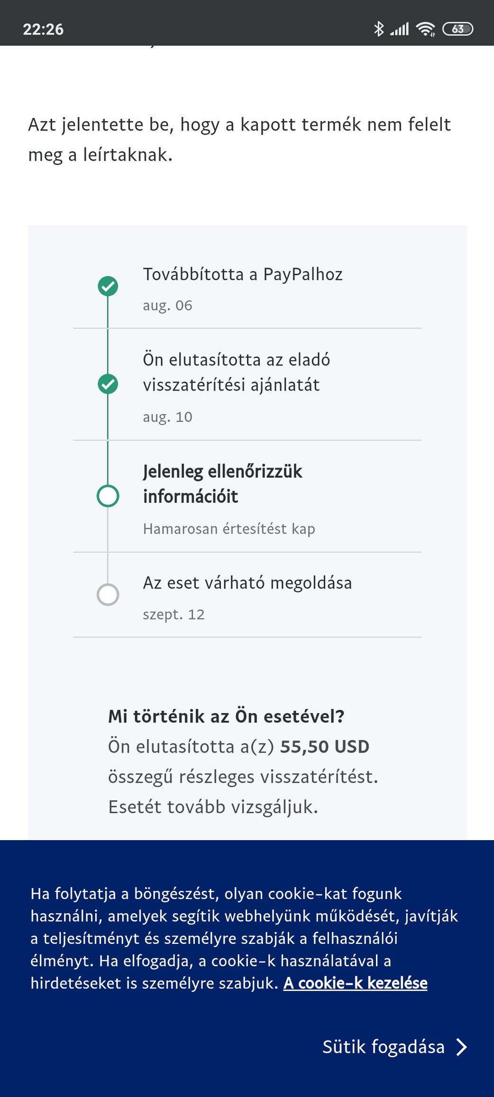
Task: Tap the clock showing 22:26
Action: click(43, 29)
